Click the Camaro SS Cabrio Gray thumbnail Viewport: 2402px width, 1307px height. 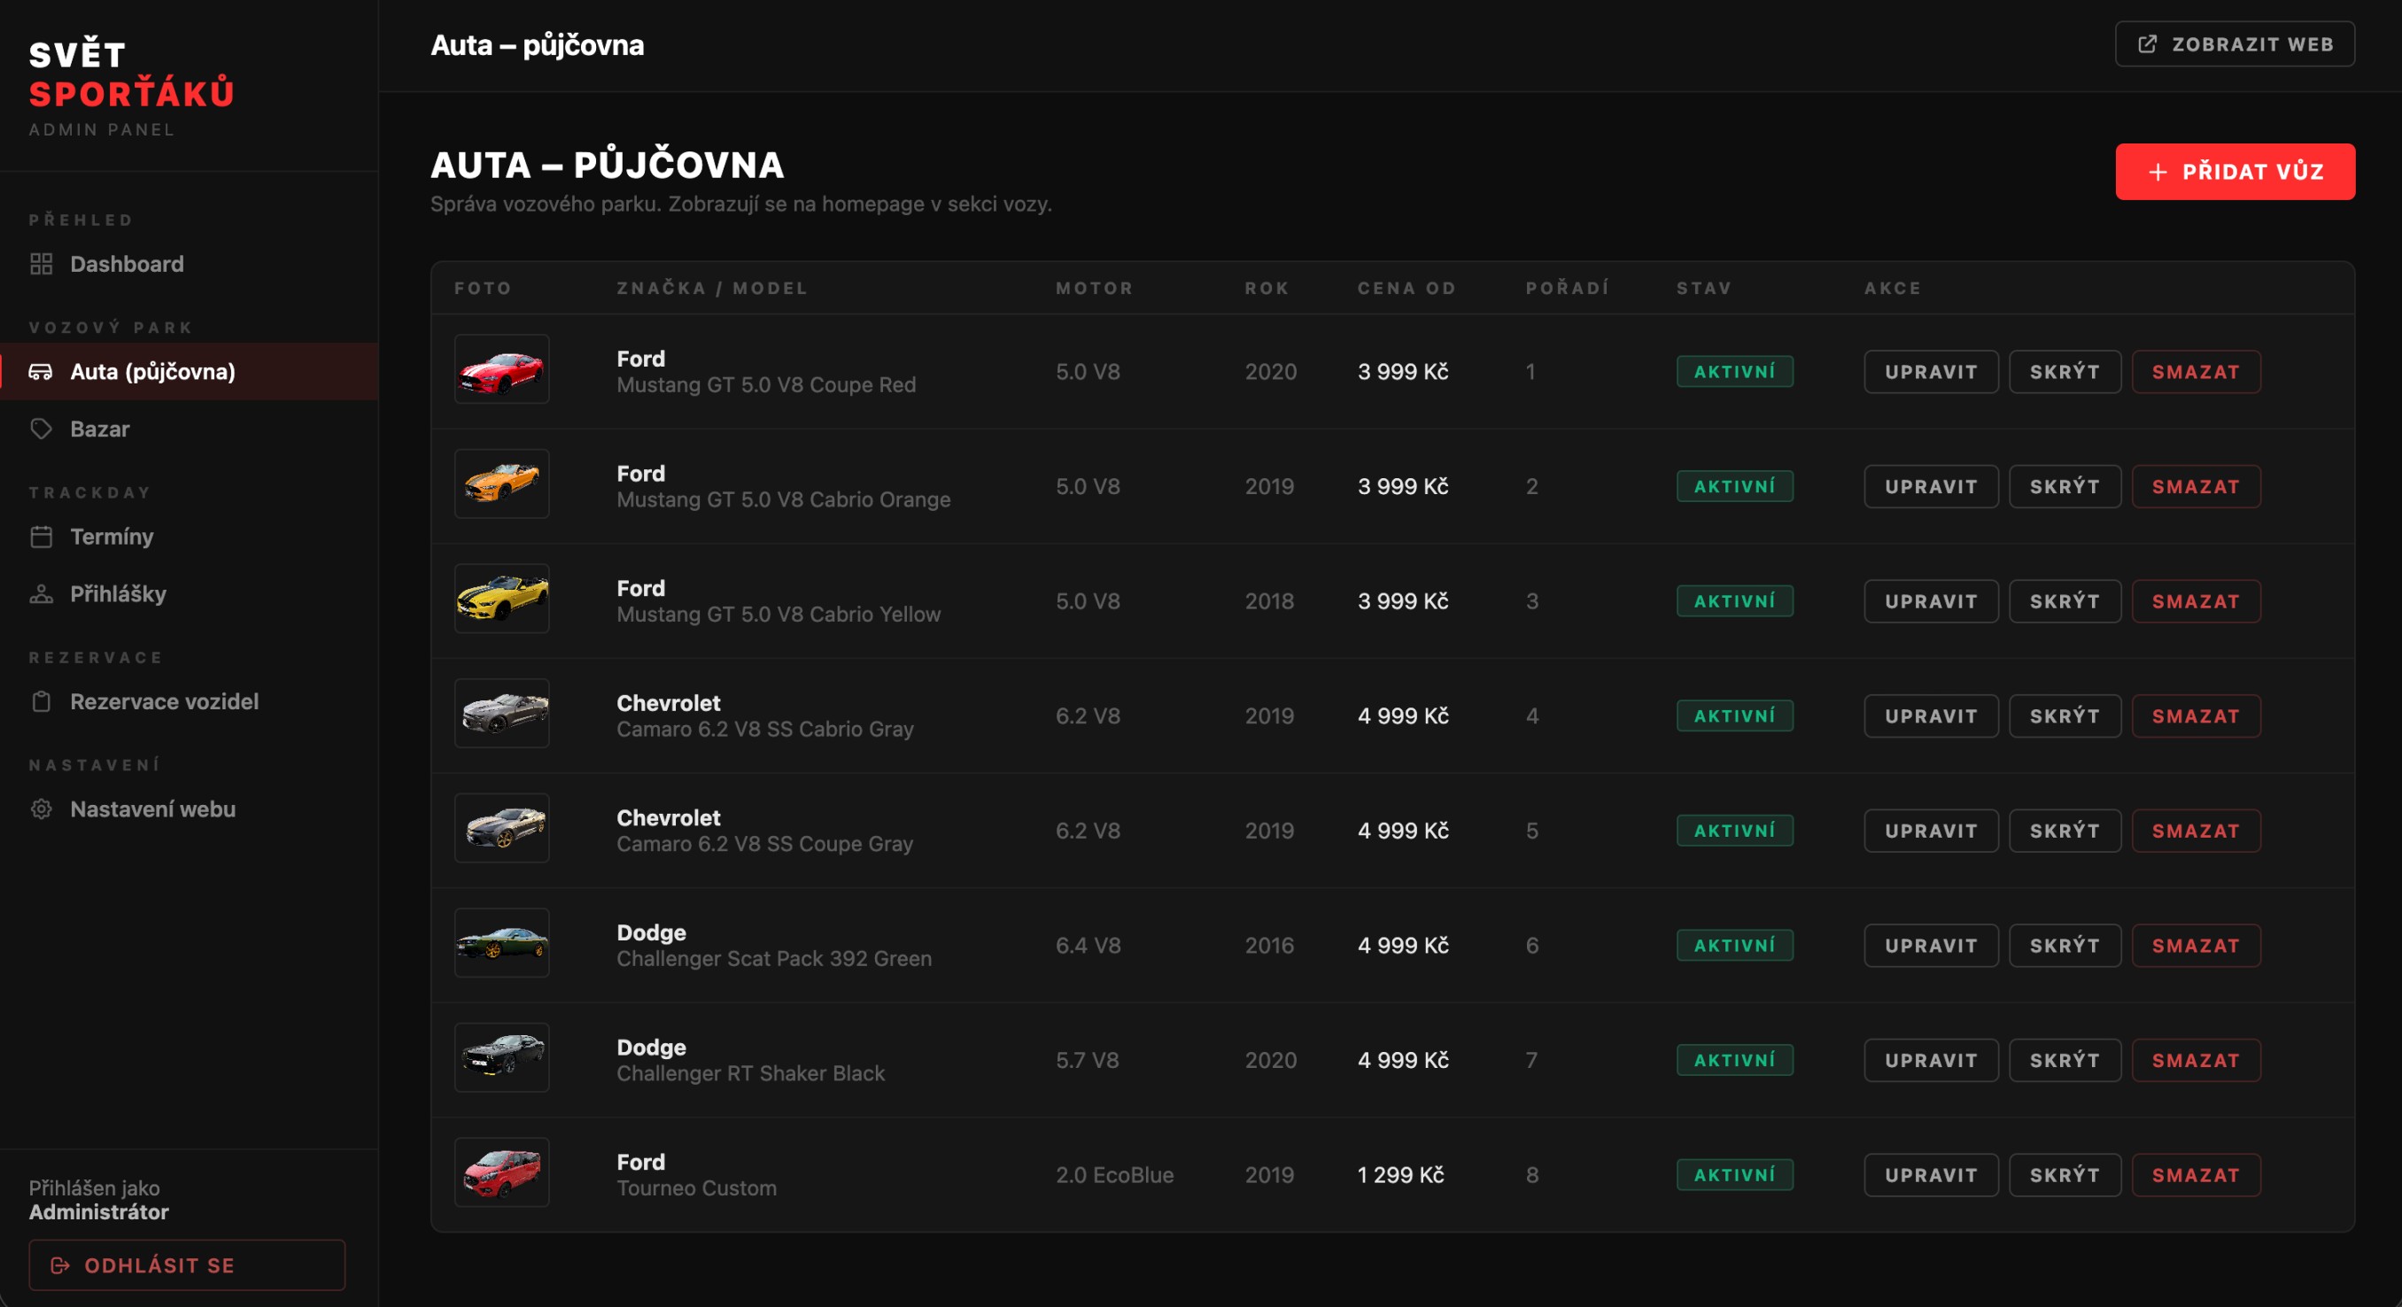click(501, 713)
